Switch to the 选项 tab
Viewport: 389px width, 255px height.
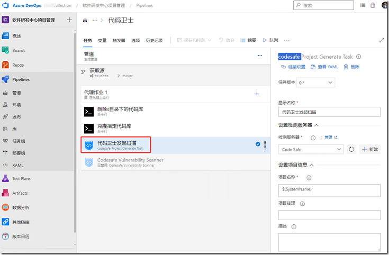[135, 40]
